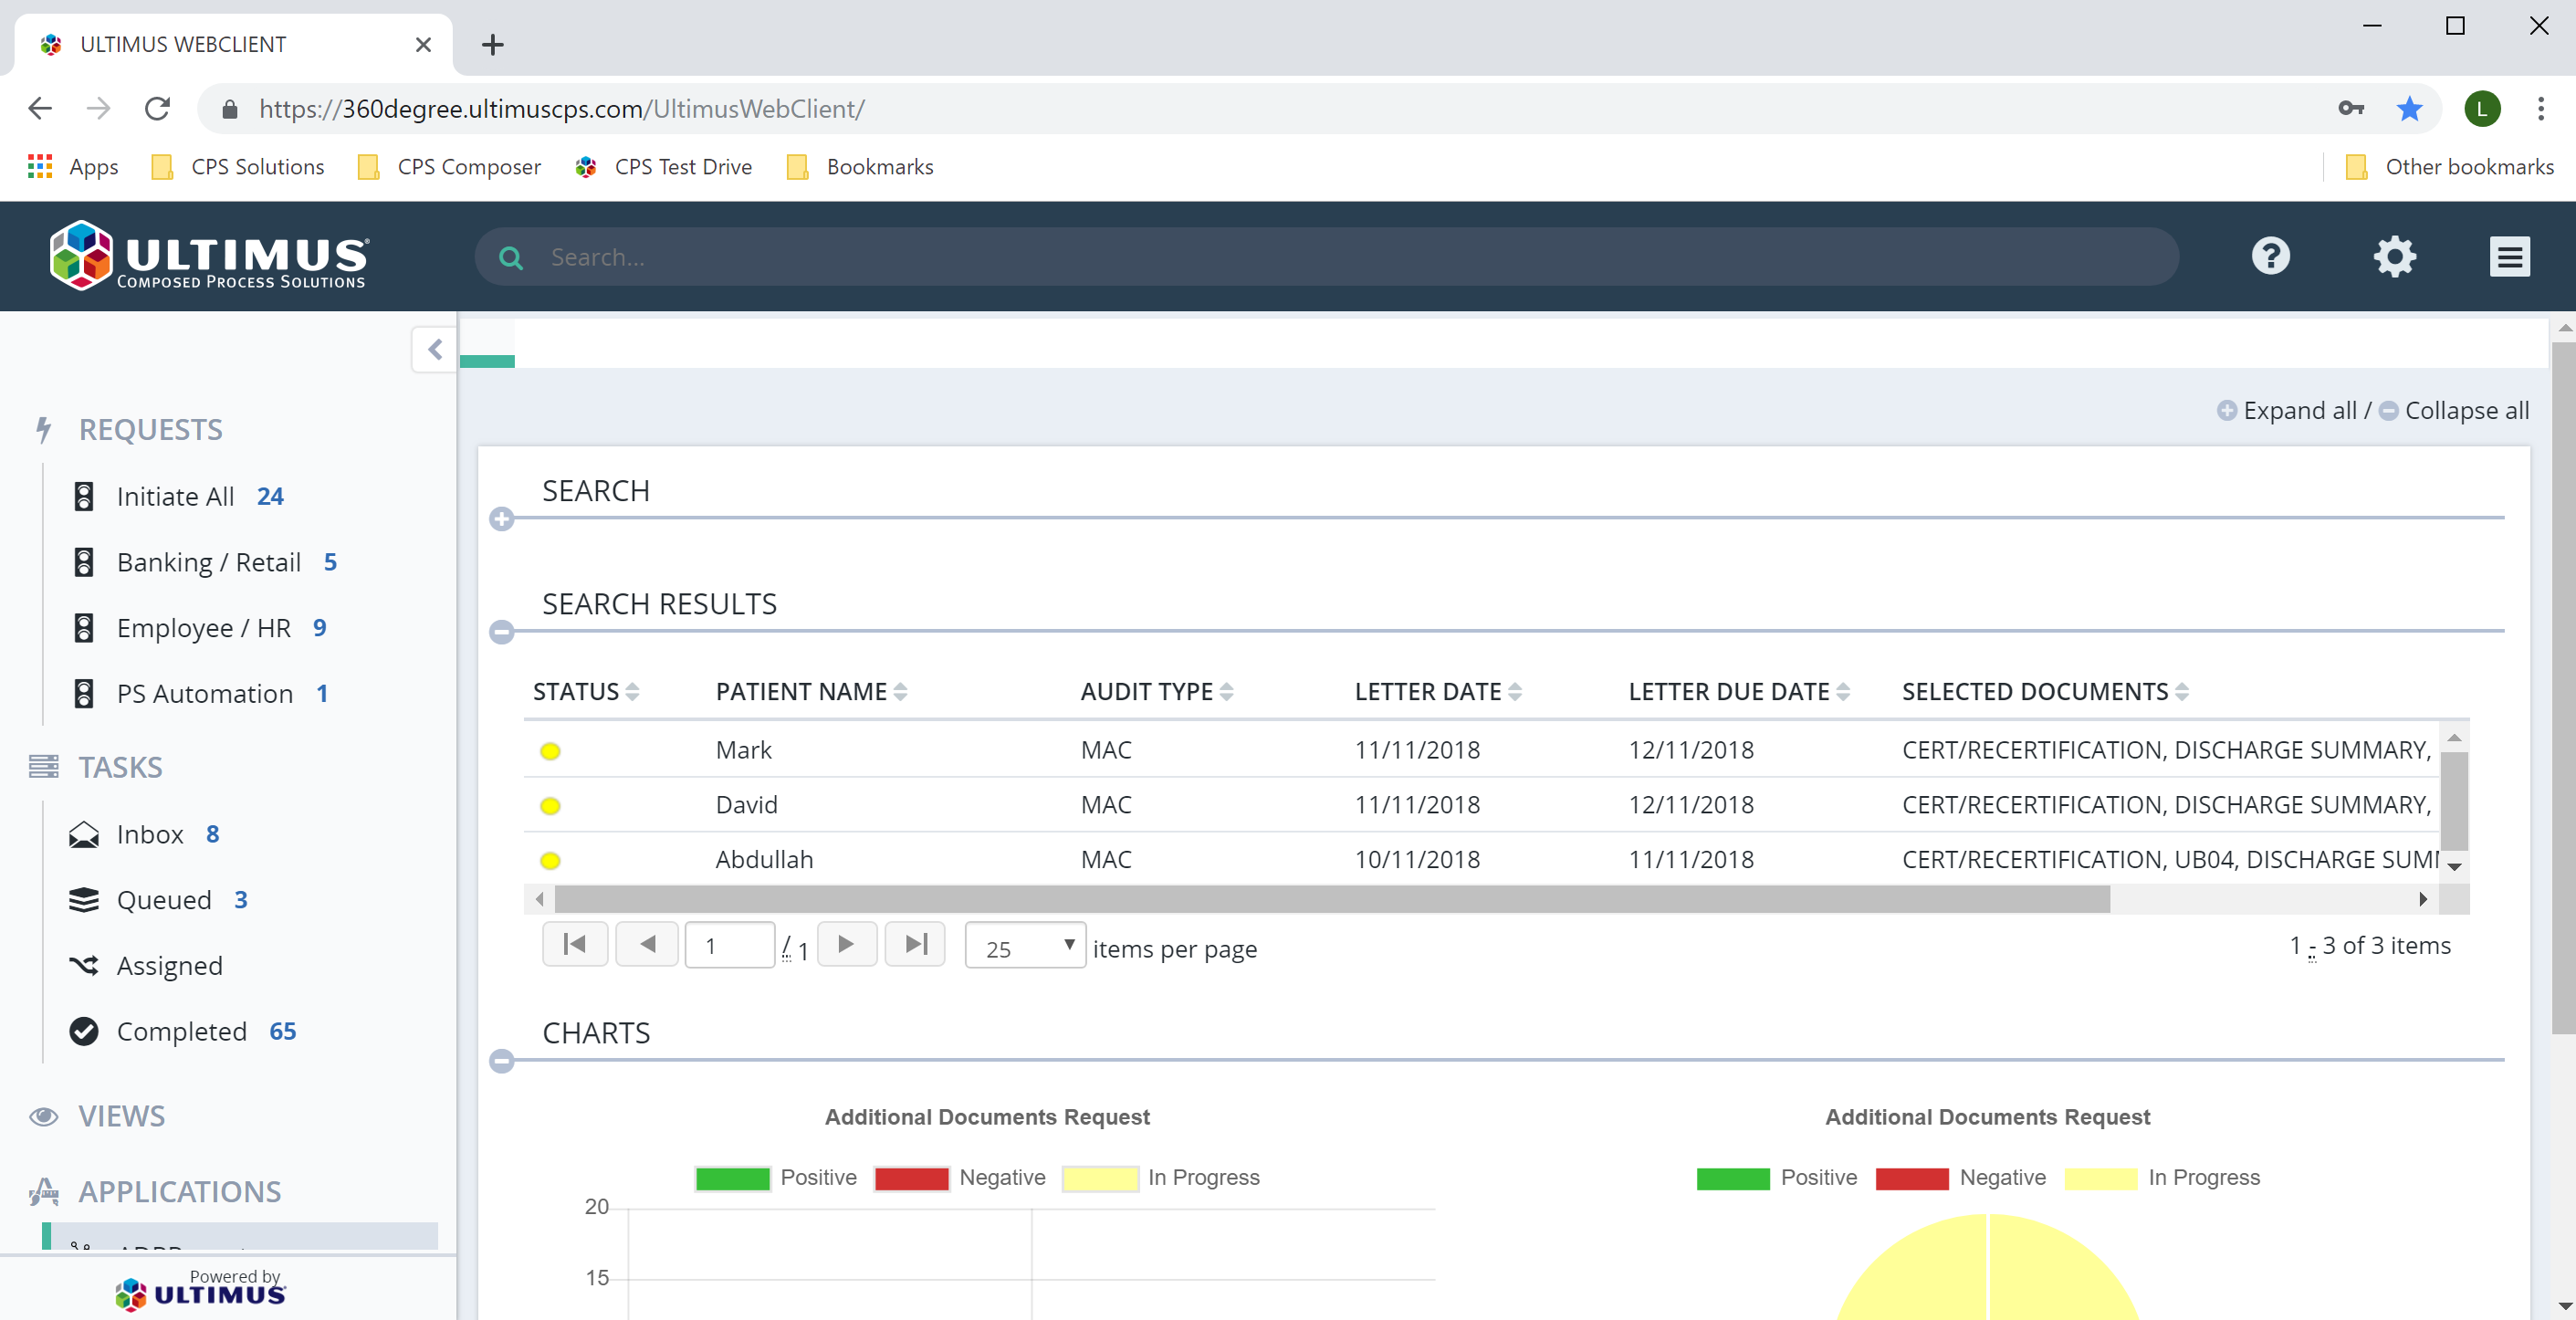Sort by AUDIT TYPE column
2576x1320 pixels.
click(1157, 692)
